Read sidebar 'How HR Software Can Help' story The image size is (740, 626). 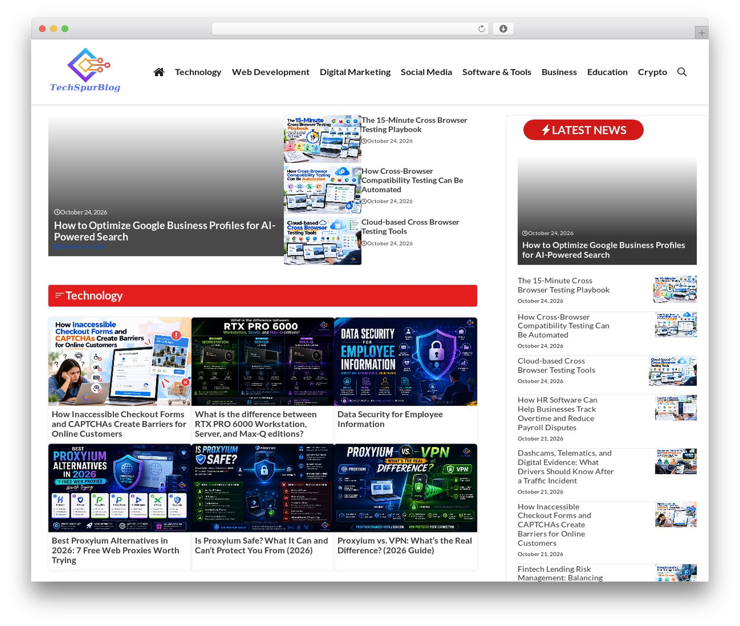557,413
